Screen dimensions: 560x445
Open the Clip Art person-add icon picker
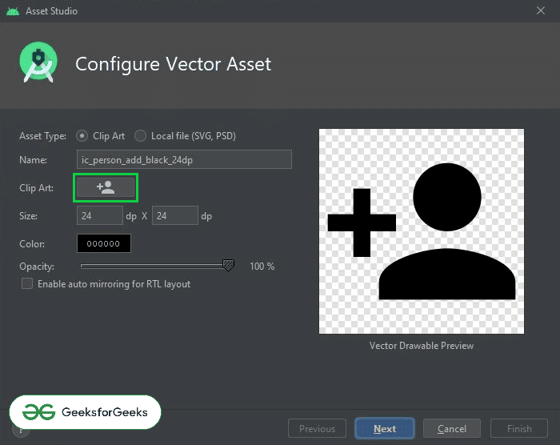[x=106, y=187]
